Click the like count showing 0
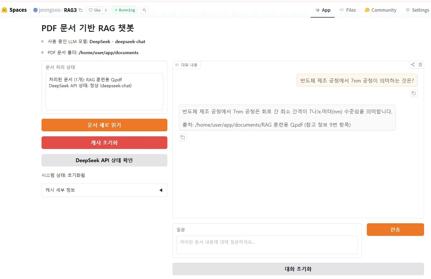The height and width of the screenshot is (279, 431). click(x=106, y=10)
